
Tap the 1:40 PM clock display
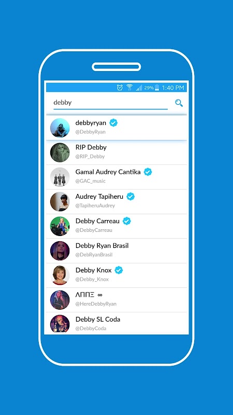(173, 88)
